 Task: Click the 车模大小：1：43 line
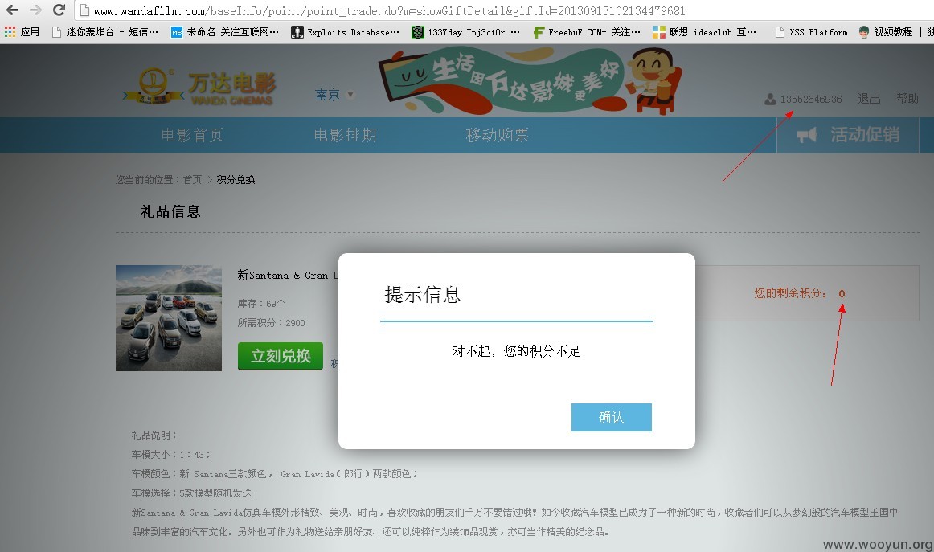pyautogui.click(x=170, y=454)
